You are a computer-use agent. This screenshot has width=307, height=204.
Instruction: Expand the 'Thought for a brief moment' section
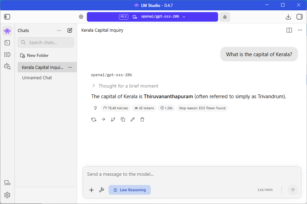pos(125,86)
